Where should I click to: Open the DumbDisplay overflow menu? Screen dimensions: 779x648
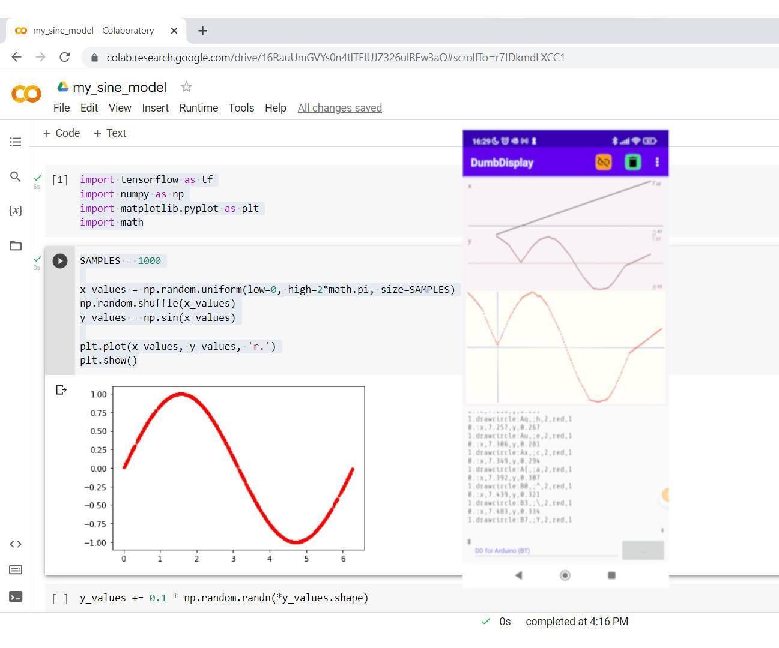[656, 162]
